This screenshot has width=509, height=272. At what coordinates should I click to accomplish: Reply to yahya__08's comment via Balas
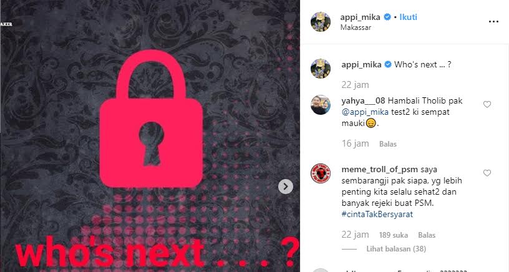[388, 143]
